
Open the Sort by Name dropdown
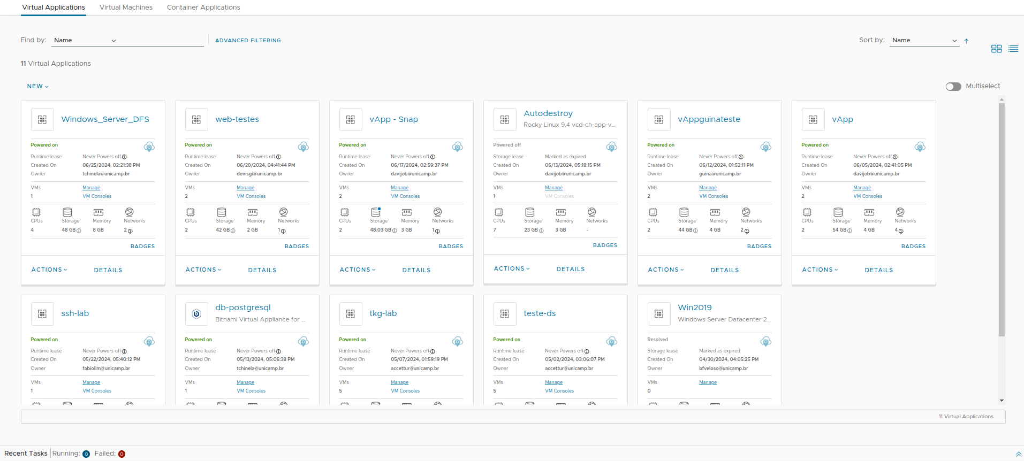tap(924, 41)
